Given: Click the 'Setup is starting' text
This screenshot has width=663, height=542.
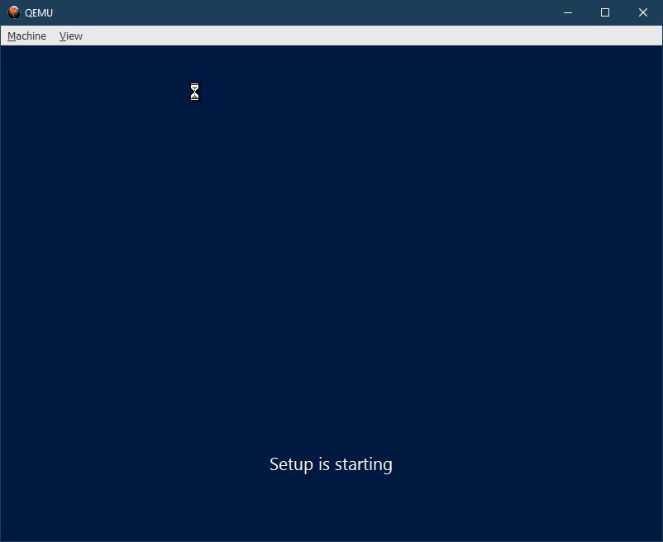Looking at the screenshot, I should [331, 464].
